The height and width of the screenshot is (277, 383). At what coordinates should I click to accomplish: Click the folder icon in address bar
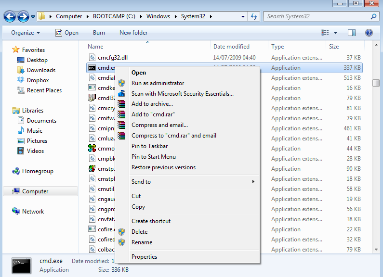click(x=42, y=16)
